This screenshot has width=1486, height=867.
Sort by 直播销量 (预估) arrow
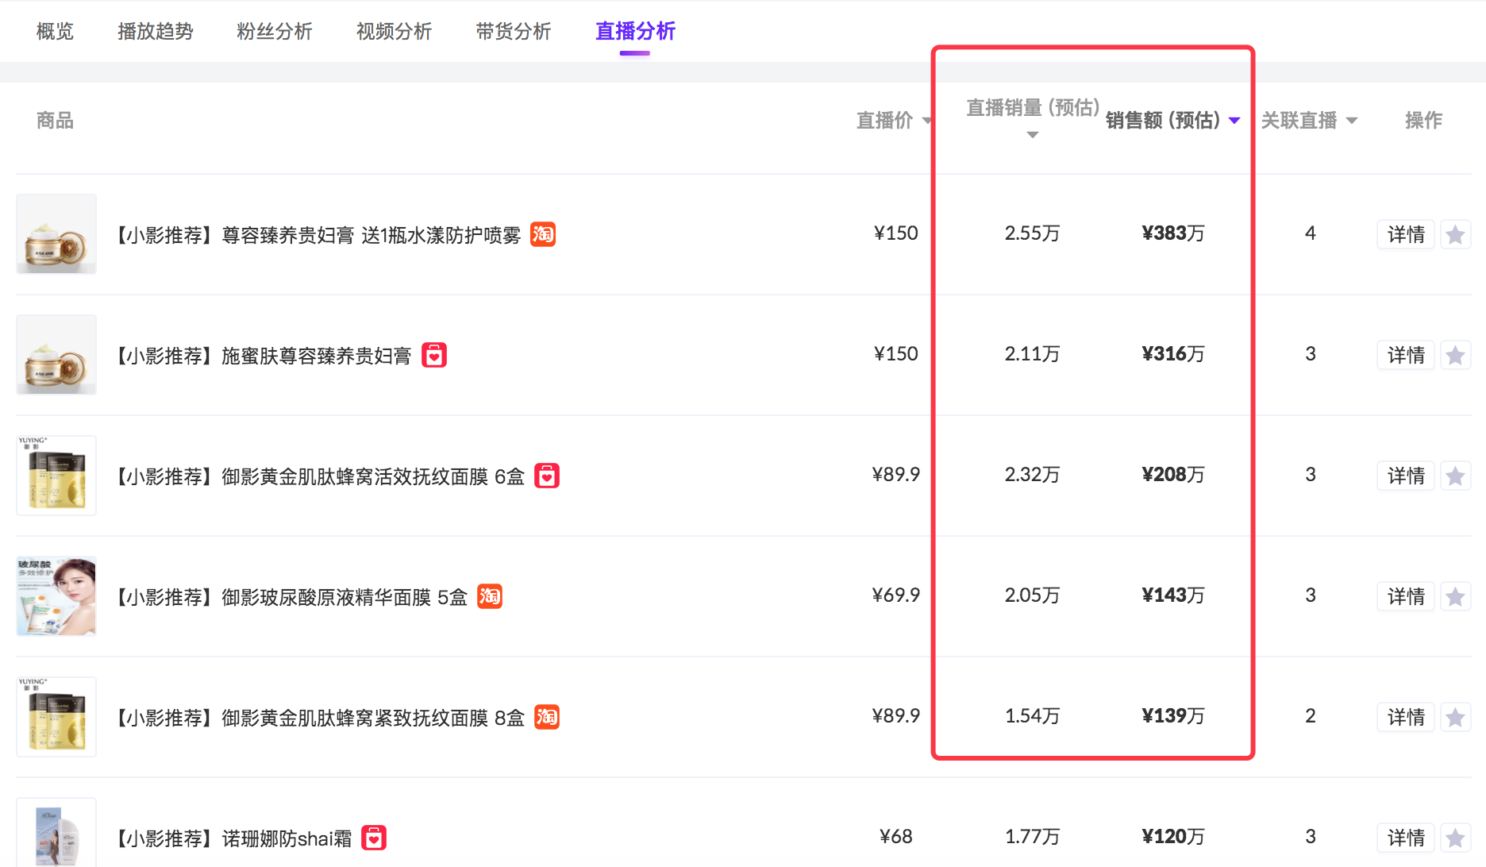point(1032,135)
